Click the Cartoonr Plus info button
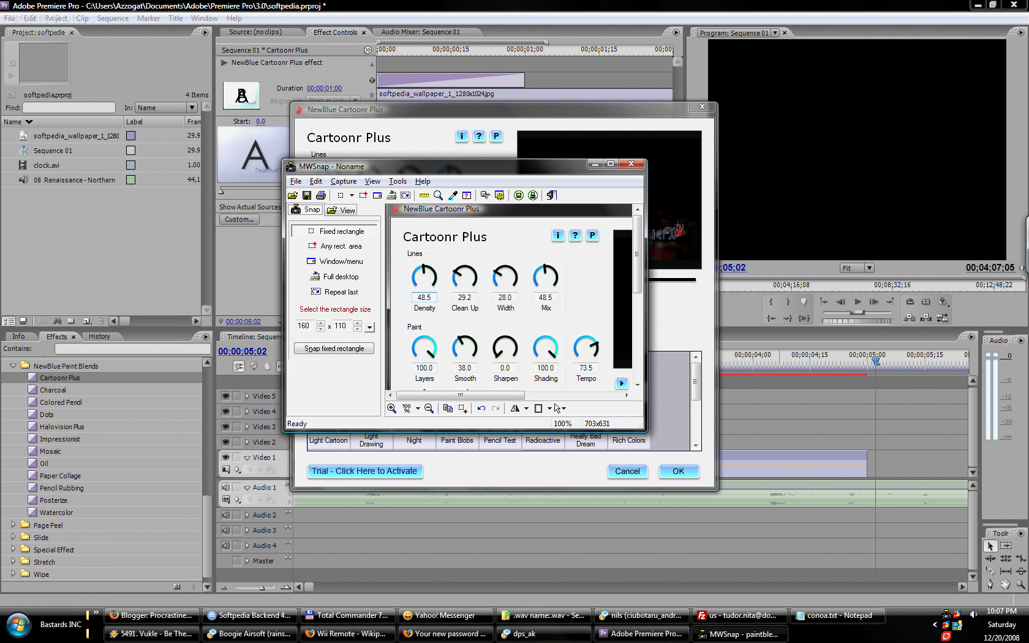1029x643 pixels. [x=462, y=136]
